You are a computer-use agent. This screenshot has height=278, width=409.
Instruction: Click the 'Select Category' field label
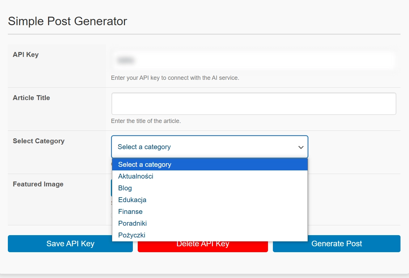coord(39,141)
